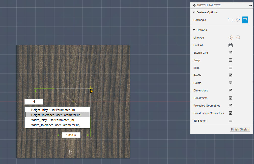The height and width of the screenshot is (164, 254).
Task: Select the Center Rectangle option
Action: [245, 20]
